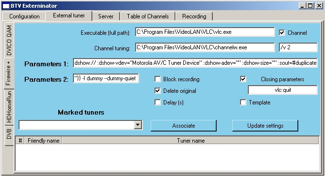Select the HDHomeRun side tab
This screenshot has width=325, height=176.
(9, 107)
